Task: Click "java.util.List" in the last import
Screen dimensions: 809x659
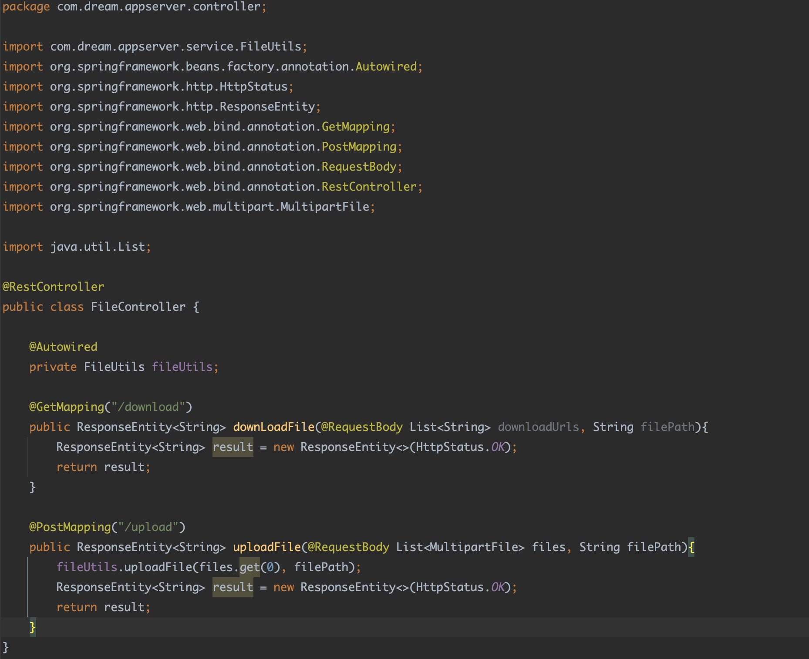Action: tap(98, 247)
